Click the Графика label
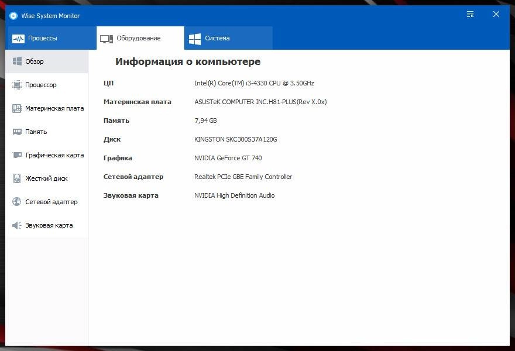The height and width of the screenshot is (351, 515). [x=118, y=158]
